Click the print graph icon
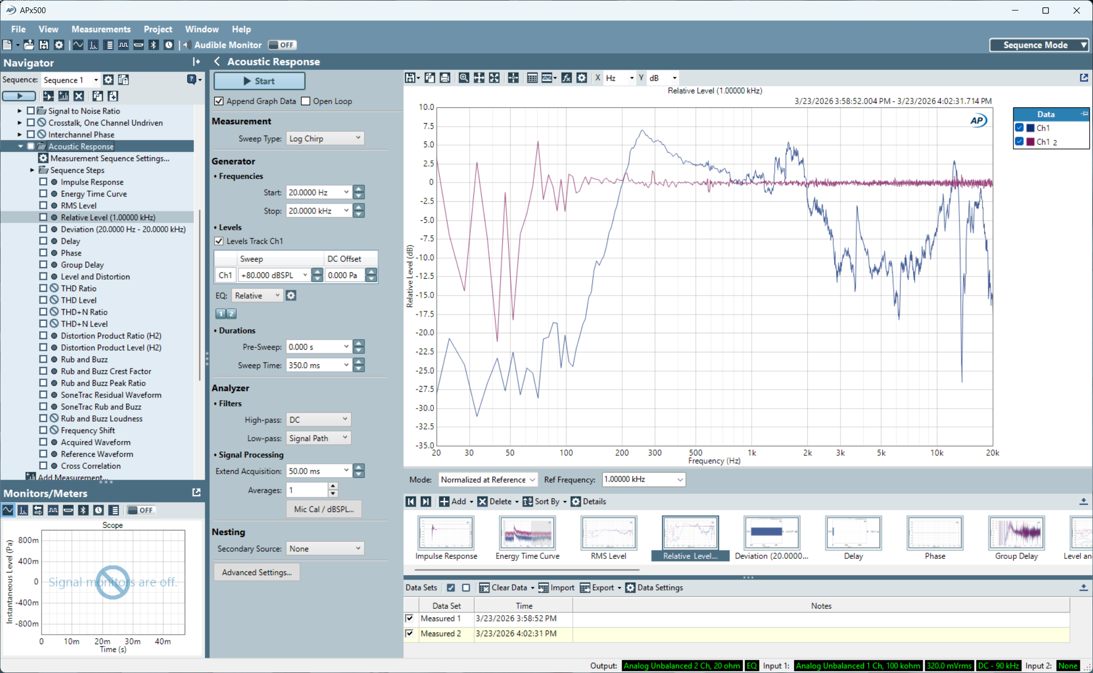The height and width of the screenshot is (673, 1093). [x=445, y=78]
